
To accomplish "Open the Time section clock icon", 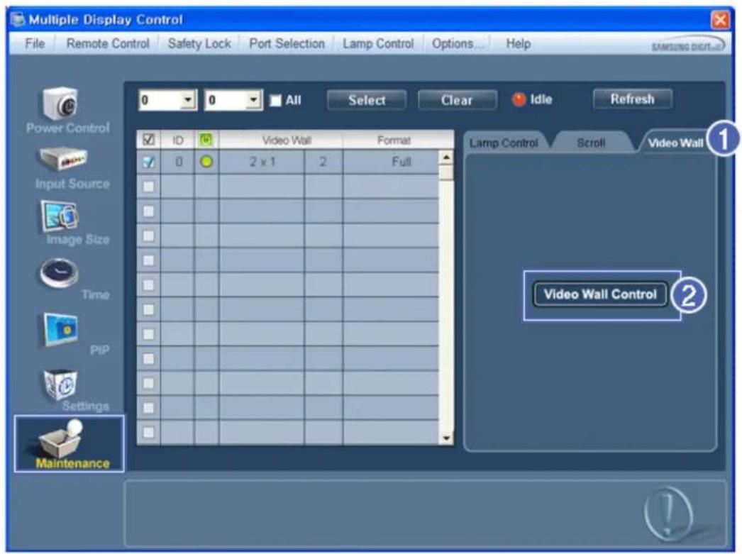I will pos(59,273).
